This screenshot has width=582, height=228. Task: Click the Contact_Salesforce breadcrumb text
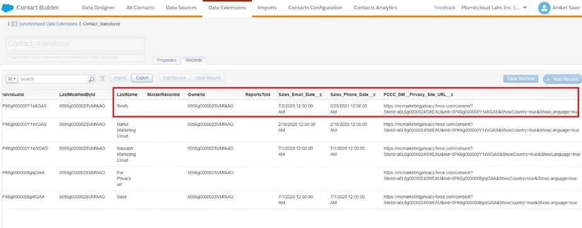pyautogui.click(x=101, y=24)
